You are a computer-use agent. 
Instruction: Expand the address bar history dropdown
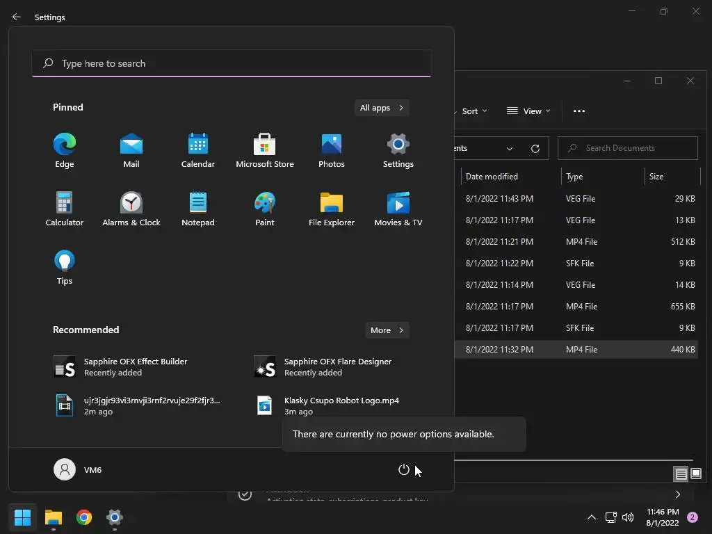coord(510,149)
